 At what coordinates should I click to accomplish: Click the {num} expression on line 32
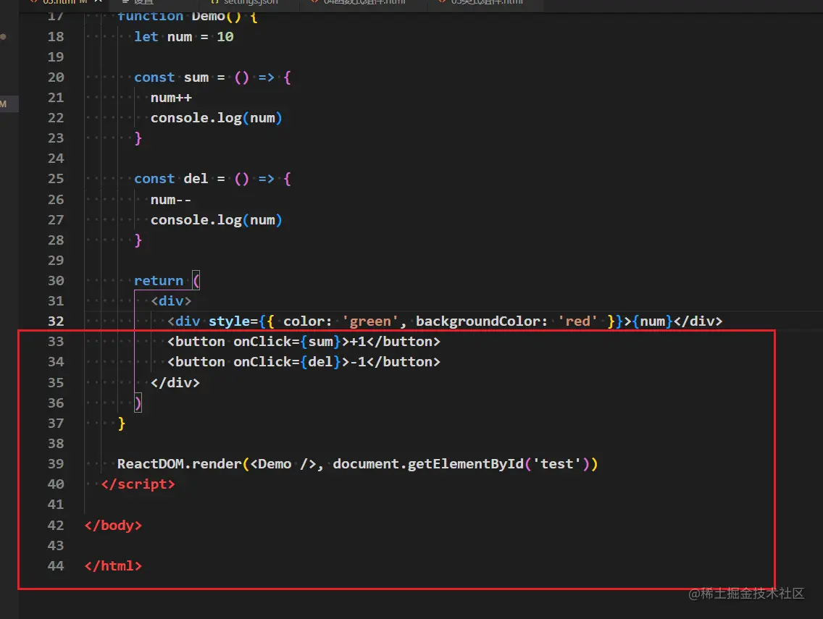click(653, 321)
